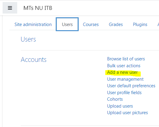Go to User profile fields

pyautogui.click(x=124, y=93)
